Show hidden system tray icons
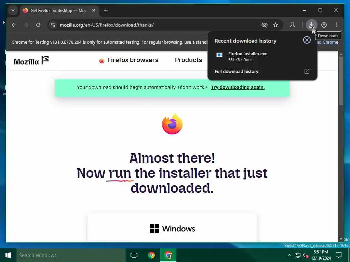Viewport: 350px width, 262px height. [x=289, y=255]
